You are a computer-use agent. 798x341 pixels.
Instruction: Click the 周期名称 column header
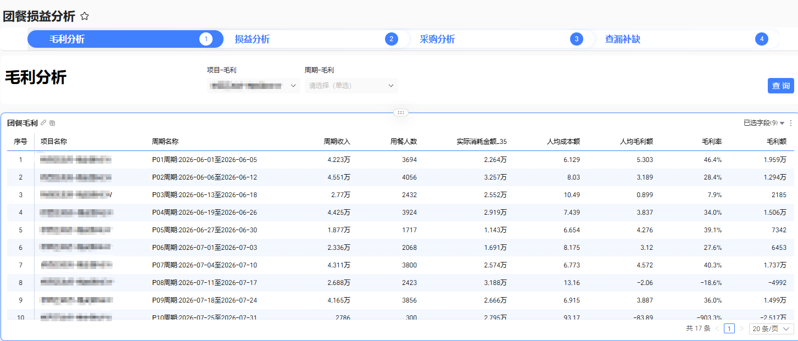[165, 142]
